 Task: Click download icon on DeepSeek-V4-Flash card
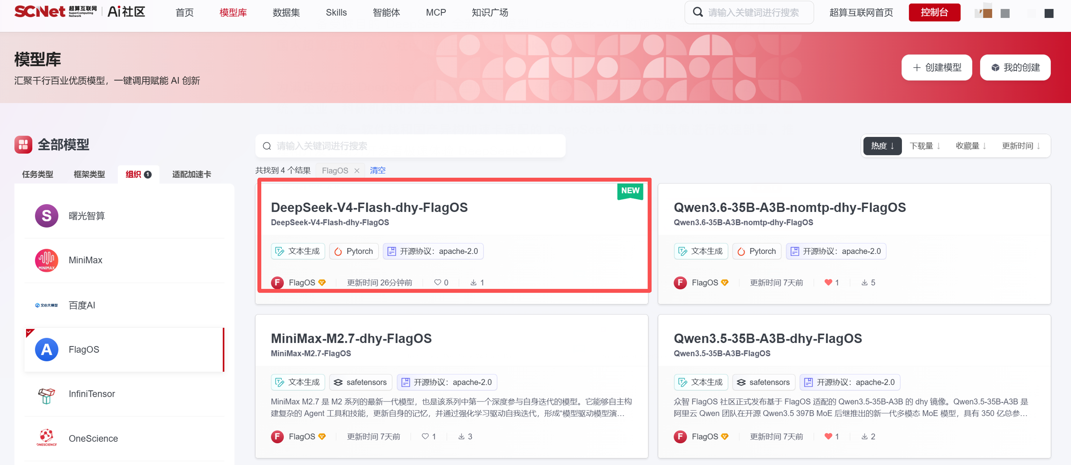click(x=473, y=283)
